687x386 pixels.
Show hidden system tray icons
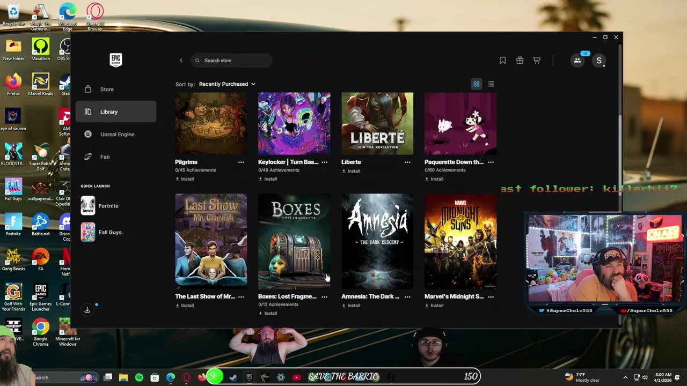click(x=625, y=377)
